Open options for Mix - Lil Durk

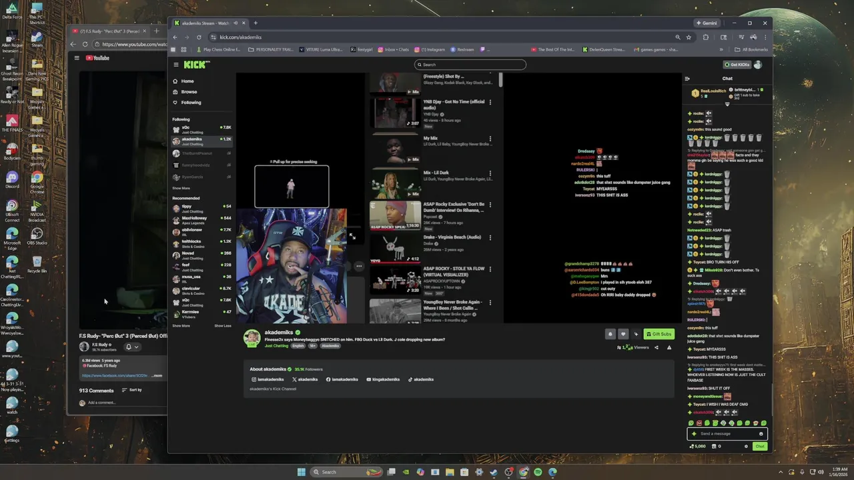pos(490,173)
